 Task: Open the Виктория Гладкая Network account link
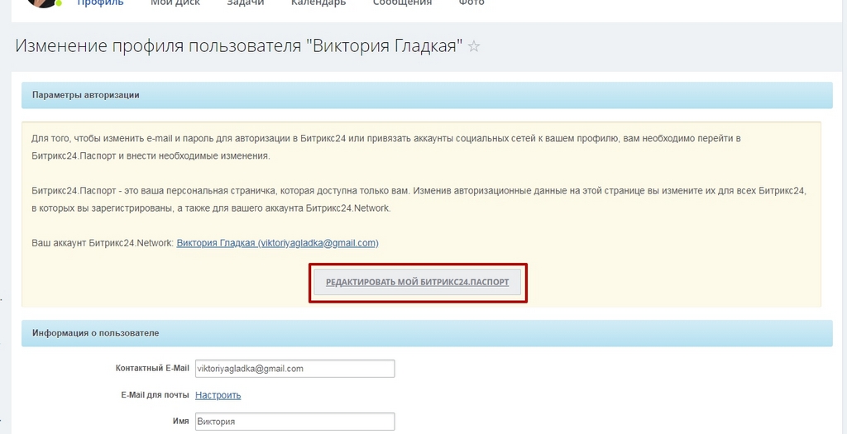(278, 243)
